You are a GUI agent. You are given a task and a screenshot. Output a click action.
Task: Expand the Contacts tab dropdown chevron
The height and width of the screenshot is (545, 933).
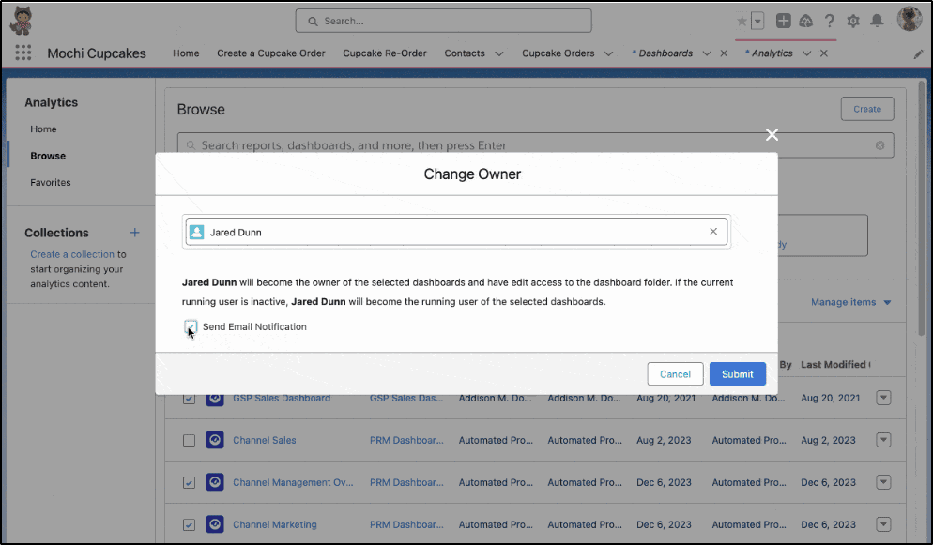[x=499, y=53]
